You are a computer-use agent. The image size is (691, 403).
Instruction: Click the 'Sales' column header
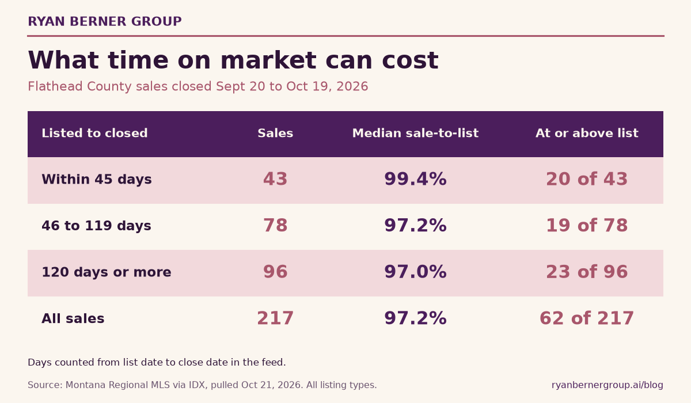[275, 134]
